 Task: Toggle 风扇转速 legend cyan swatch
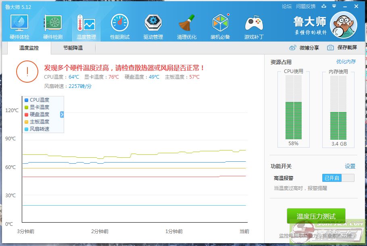[x=27, y=129]
